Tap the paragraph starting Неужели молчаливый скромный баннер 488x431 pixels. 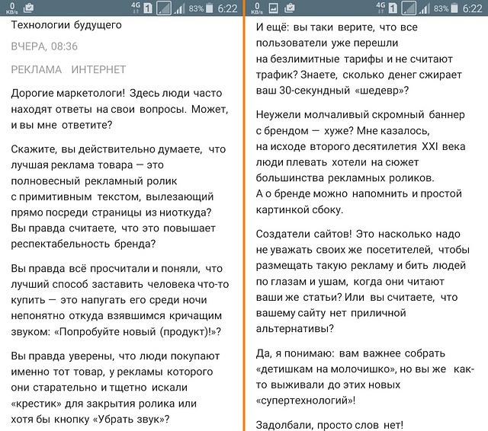click(x=361, y=162)
